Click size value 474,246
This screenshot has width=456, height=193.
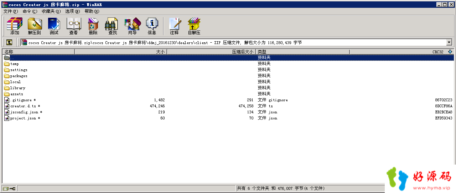click(157, 106)
